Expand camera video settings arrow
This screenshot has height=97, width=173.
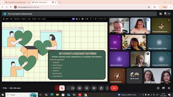click(x=68, y=88)
